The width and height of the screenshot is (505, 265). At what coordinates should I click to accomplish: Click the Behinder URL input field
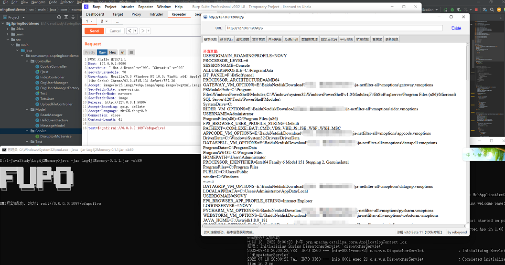tap(333, 28)
